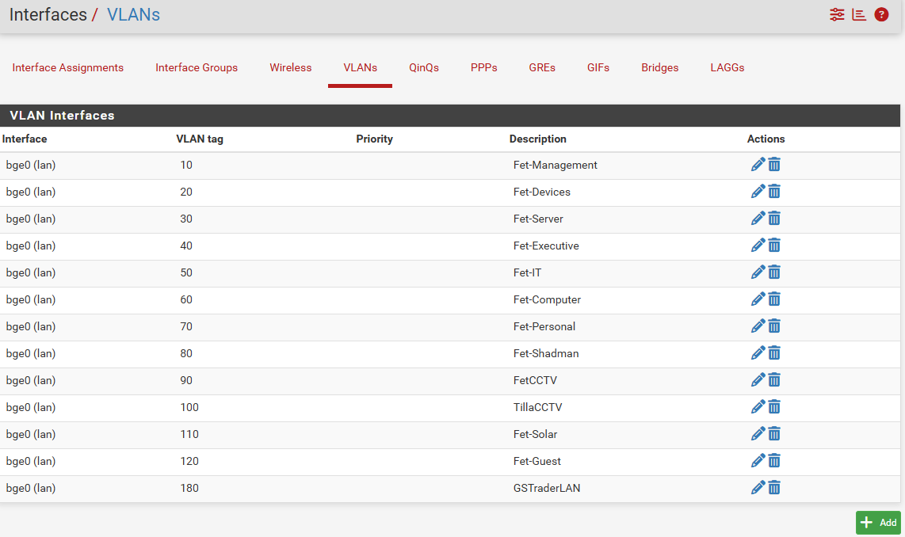Delete the Fet-Devices VLAN via trash icon
This screenshot has width=905, height=537.
tap(774, 192)
